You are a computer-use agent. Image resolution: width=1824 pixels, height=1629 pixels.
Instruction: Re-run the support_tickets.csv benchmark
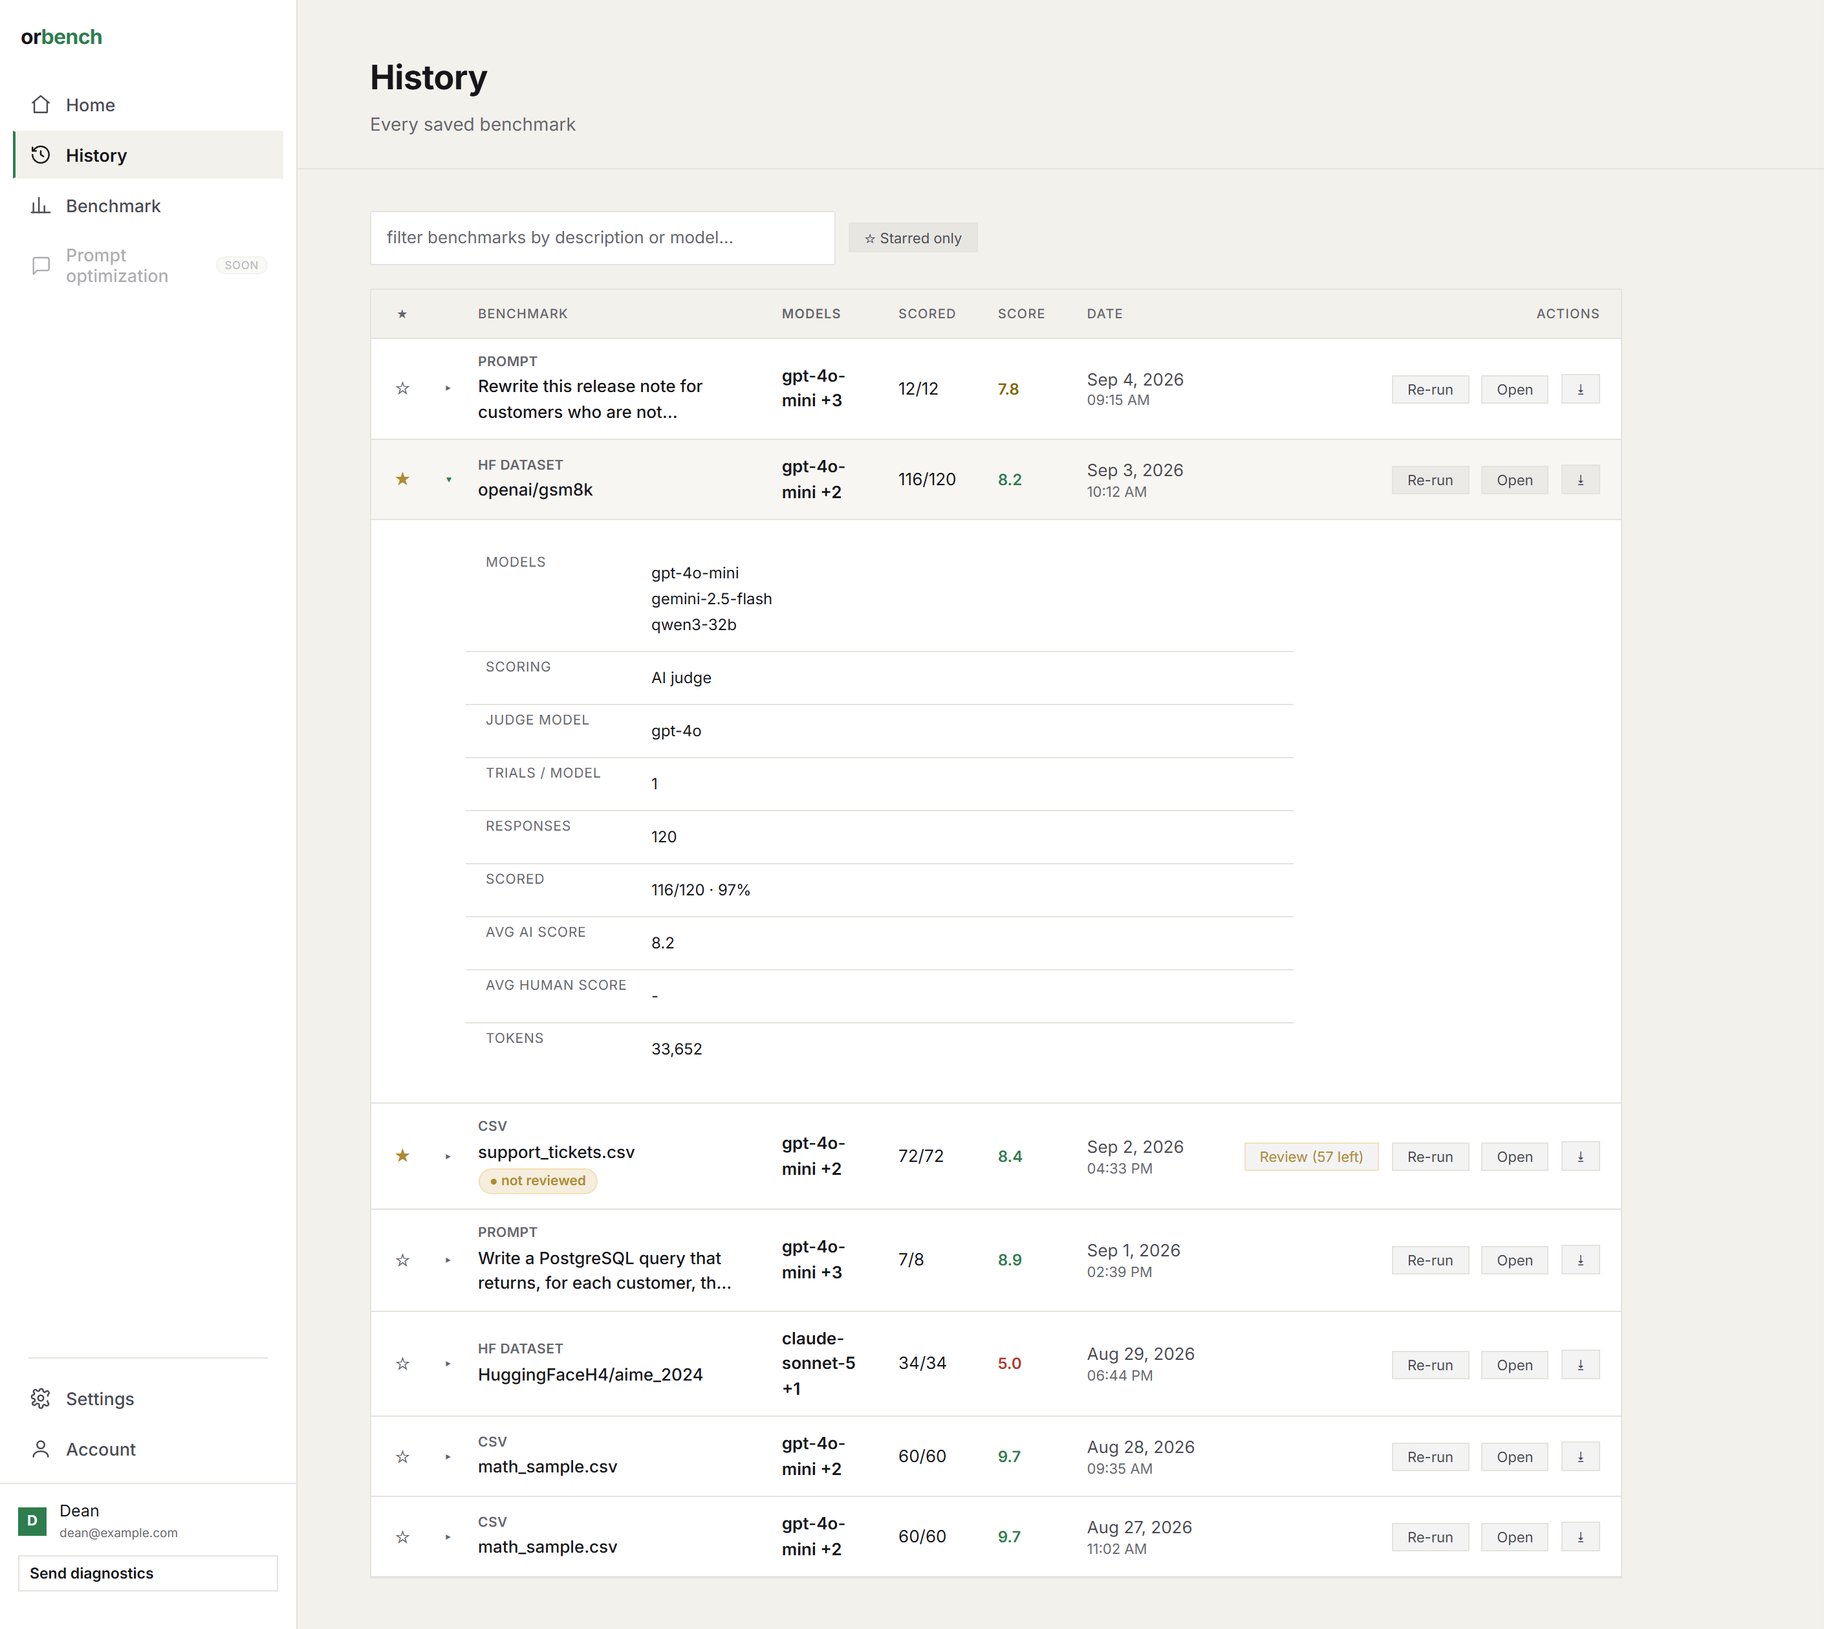point(1430,1157)
